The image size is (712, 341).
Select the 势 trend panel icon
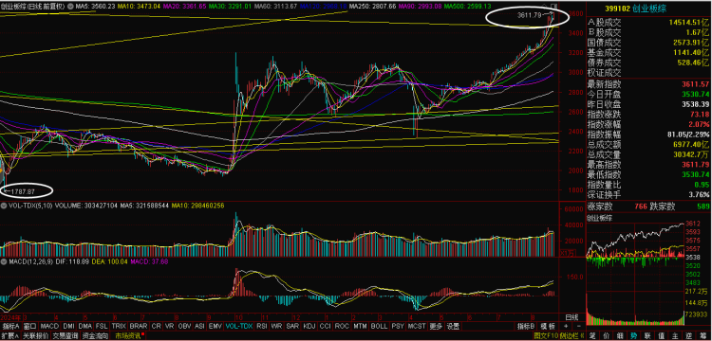633,336
